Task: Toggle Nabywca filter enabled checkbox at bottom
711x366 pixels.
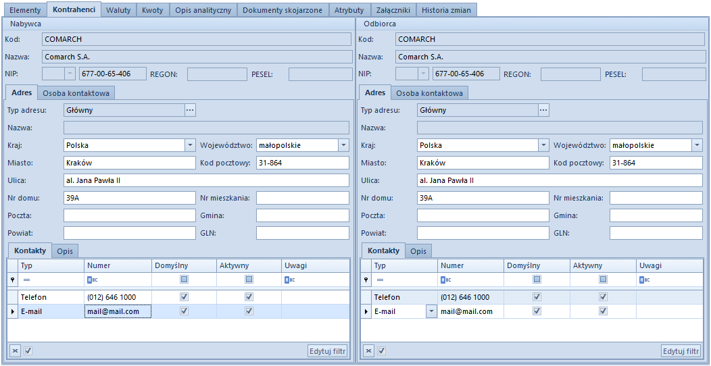Action: pyautogui.click(x=27, y=350)
